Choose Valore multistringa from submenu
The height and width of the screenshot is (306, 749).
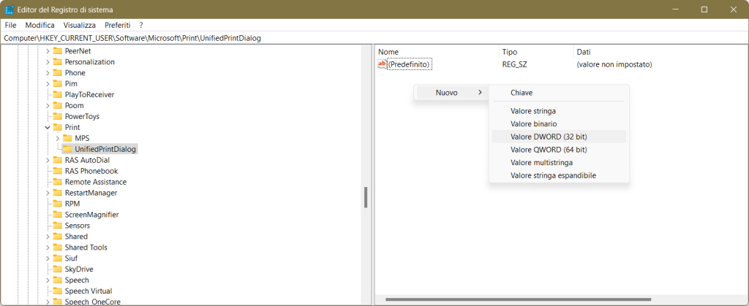tap(559, 163)
